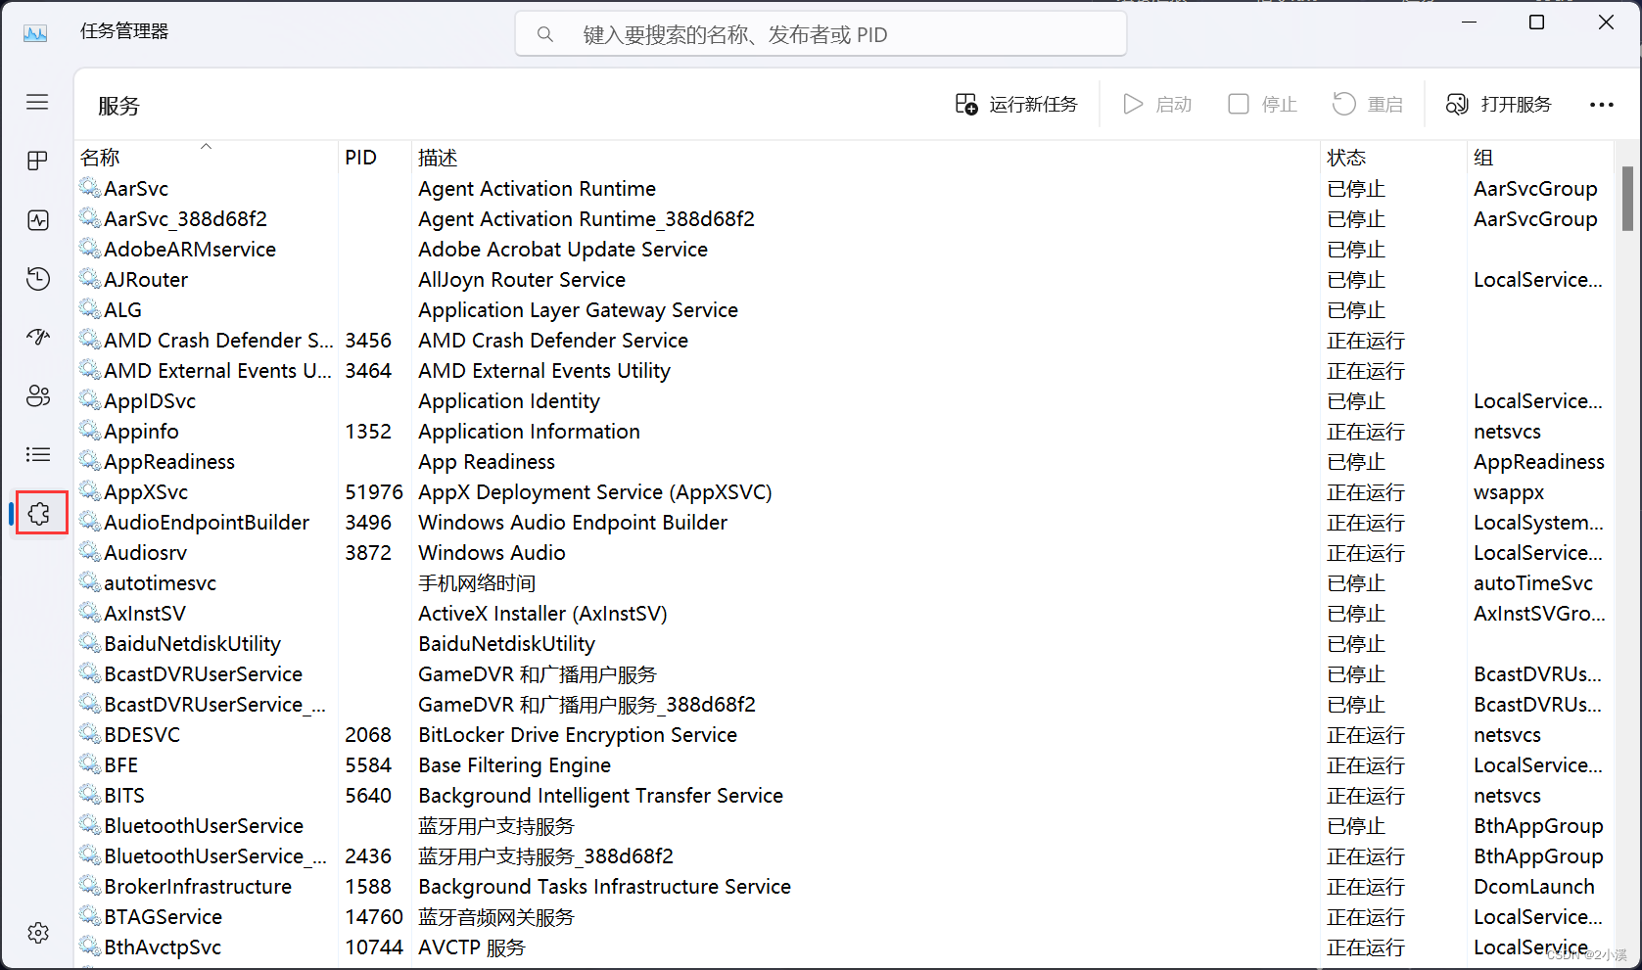This screenshot has height=970, width=1642.
Task: Click the 停止 (Stop) button
Action: pos(1262,104)
